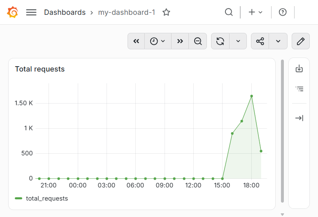
Task: Open the help question mark menu
Action: (x=283, y=12)
